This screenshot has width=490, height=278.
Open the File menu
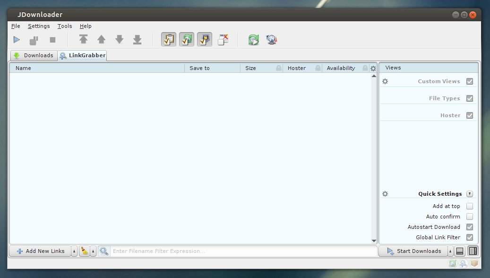[16, 26]
